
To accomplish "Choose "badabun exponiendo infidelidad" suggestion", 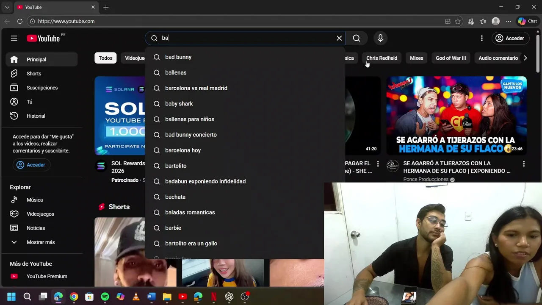I will (245, 181).
